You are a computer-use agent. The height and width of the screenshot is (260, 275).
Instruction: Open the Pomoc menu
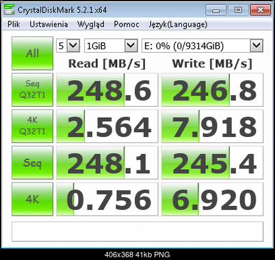point(127,25)
